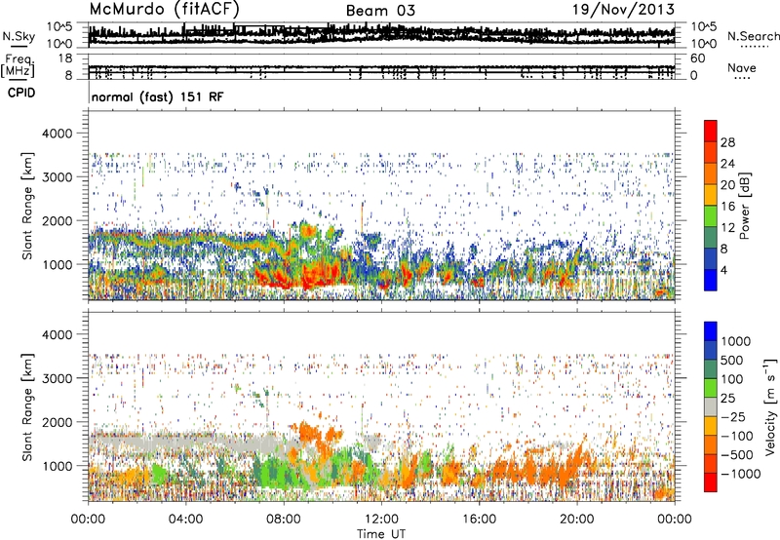Click the "Time UT" axis title
This screenshot has height=540, width=780.
pos(381,534)
